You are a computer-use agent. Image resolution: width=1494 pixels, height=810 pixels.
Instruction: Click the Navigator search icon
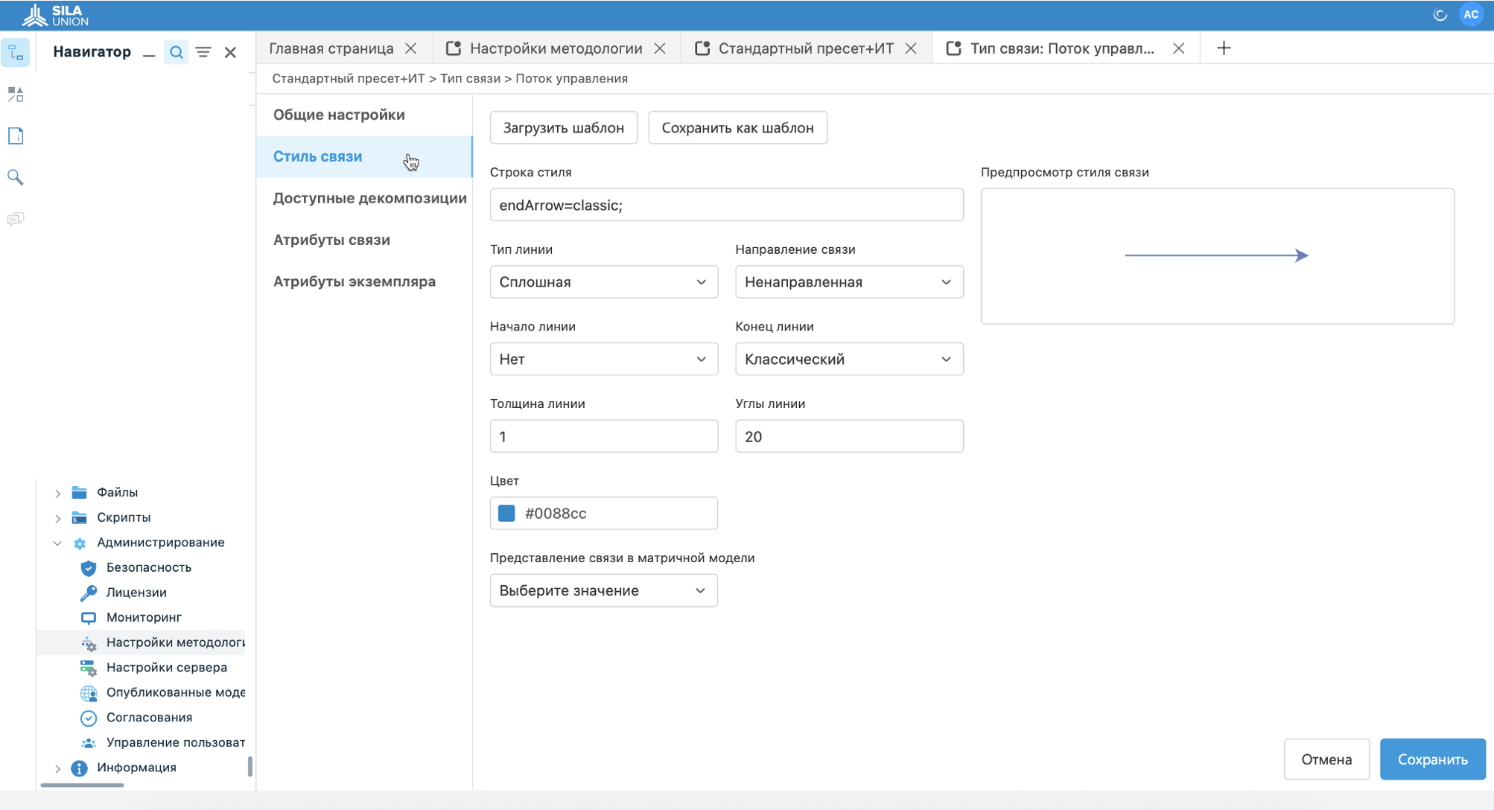coord(176,52)
